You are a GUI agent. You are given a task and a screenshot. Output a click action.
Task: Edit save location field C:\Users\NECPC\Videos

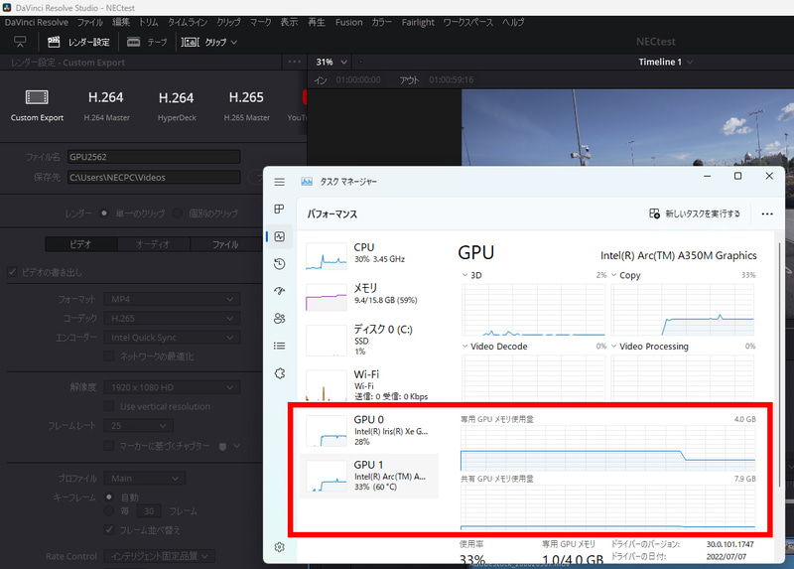click(x=154, y=178)
